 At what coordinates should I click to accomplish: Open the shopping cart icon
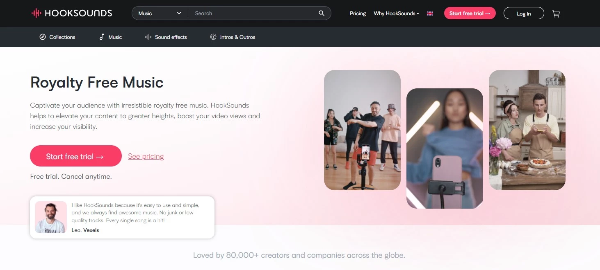pyautogui.click(x=556, y=14)
